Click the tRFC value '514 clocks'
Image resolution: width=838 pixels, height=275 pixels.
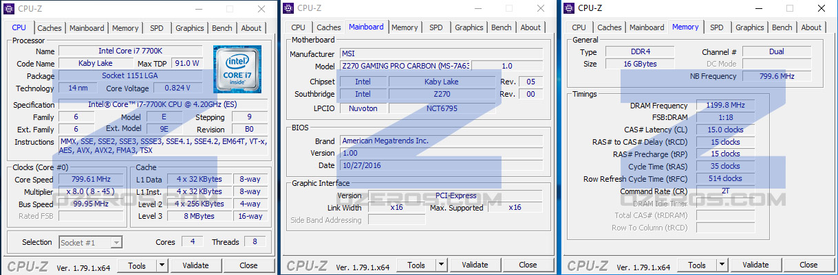tap(725, 178)
